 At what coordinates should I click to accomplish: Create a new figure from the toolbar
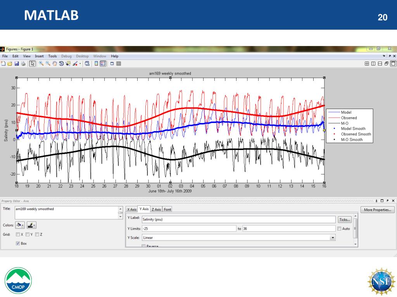point(3,64)
